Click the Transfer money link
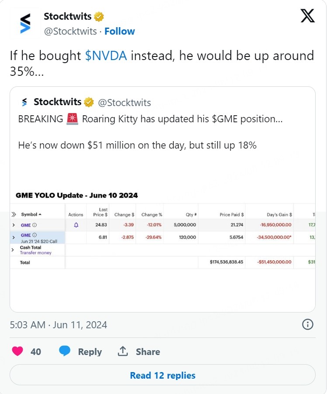Image resolution: width=327 pixels, height=394 pixels. click(35, 253)
